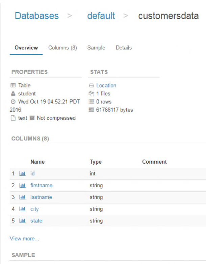This screenshot has height=264, width=206.
Task: Expand column list with View more
Action: (x=24, y=239)
